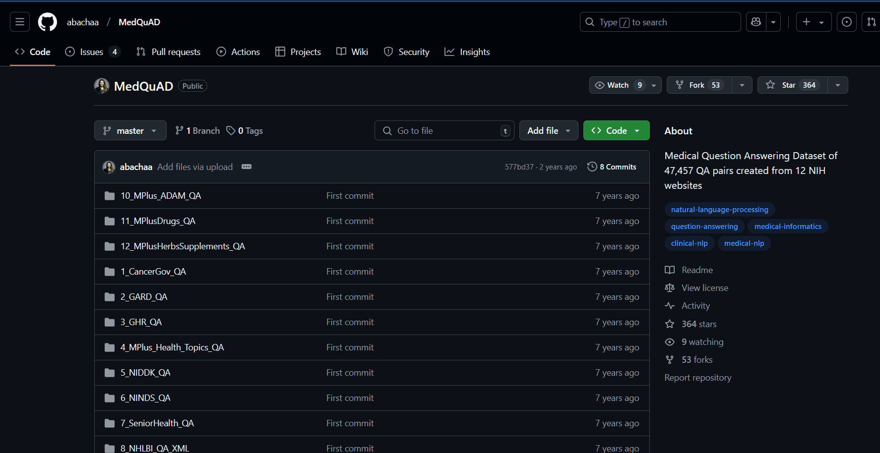Open the Insights tab
880x453 pixels.
[x=467, y=52]
